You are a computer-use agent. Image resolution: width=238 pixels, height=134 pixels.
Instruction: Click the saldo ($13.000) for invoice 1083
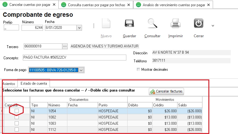pos(190,123)
